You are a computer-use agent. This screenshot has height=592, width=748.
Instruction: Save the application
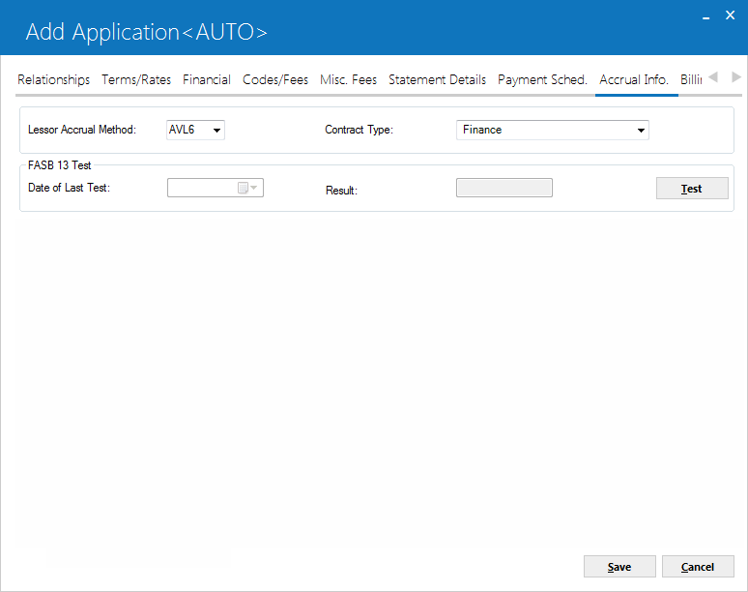pos(619,567)
